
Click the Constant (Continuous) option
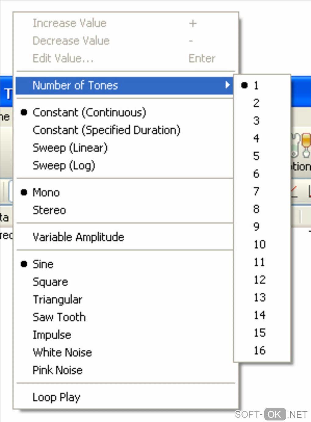click(89, 112)
